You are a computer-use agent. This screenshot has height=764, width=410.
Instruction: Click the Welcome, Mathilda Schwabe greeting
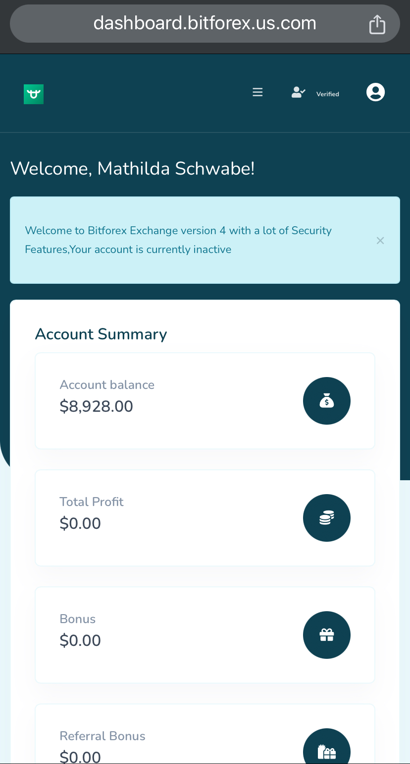(133, 168)
